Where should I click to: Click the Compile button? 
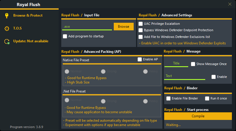pos(198,116)
